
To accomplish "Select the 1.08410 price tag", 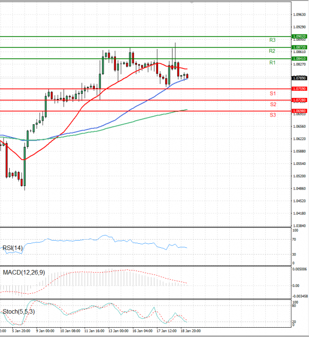I will (x=299, y=59).
